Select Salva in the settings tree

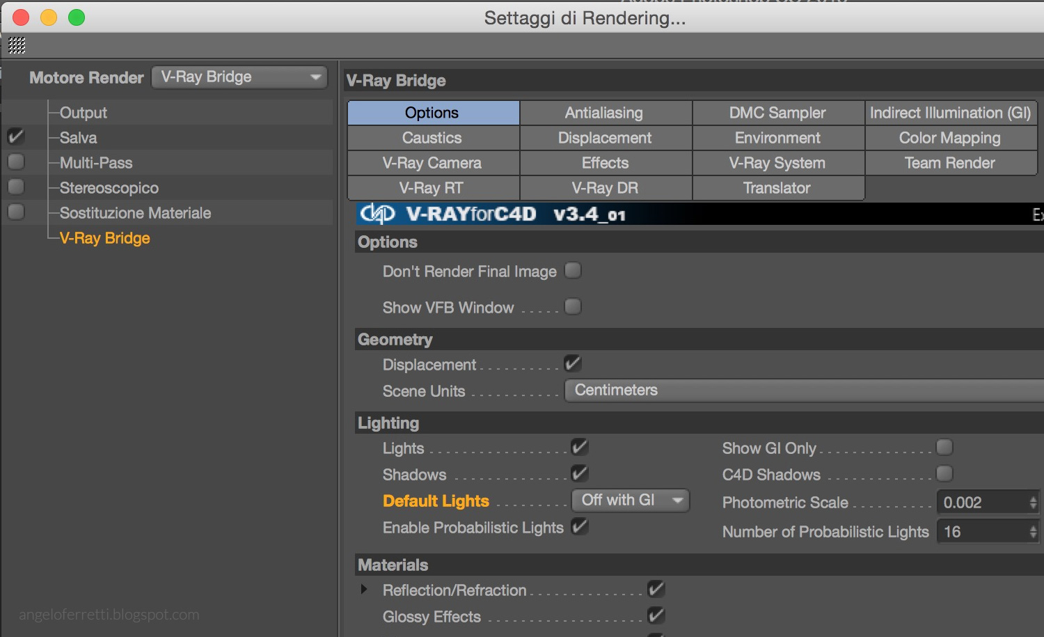(78, 138)
